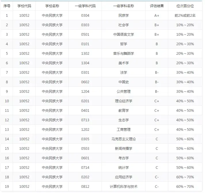Click the B+ rating in 社会学 row

click(x=157, y=25)
